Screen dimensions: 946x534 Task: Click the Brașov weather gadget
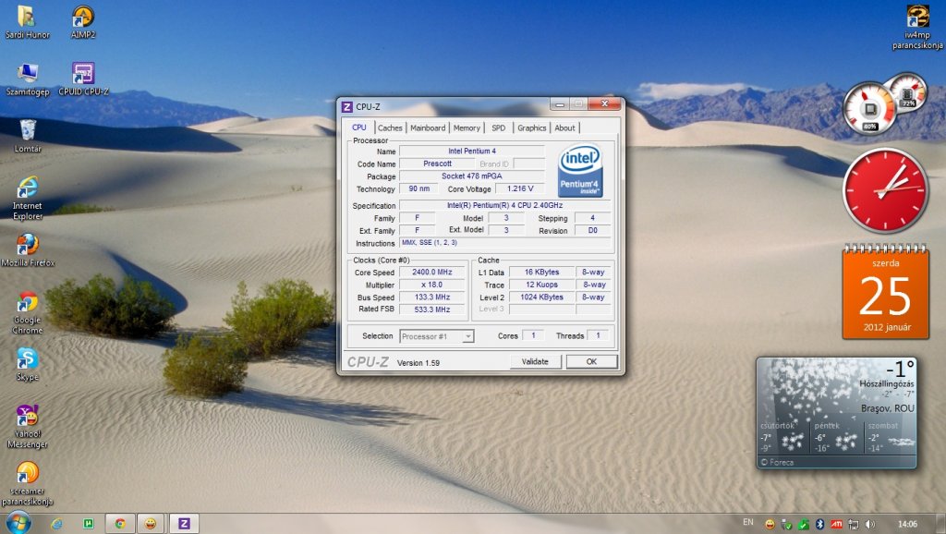pyautogui.click(x=837, y=413)
